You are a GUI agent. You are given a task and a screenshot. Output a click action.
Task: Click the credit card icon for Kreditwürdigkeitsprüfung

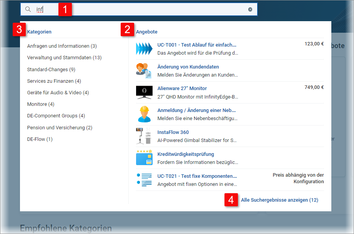[x=144, y=158]
